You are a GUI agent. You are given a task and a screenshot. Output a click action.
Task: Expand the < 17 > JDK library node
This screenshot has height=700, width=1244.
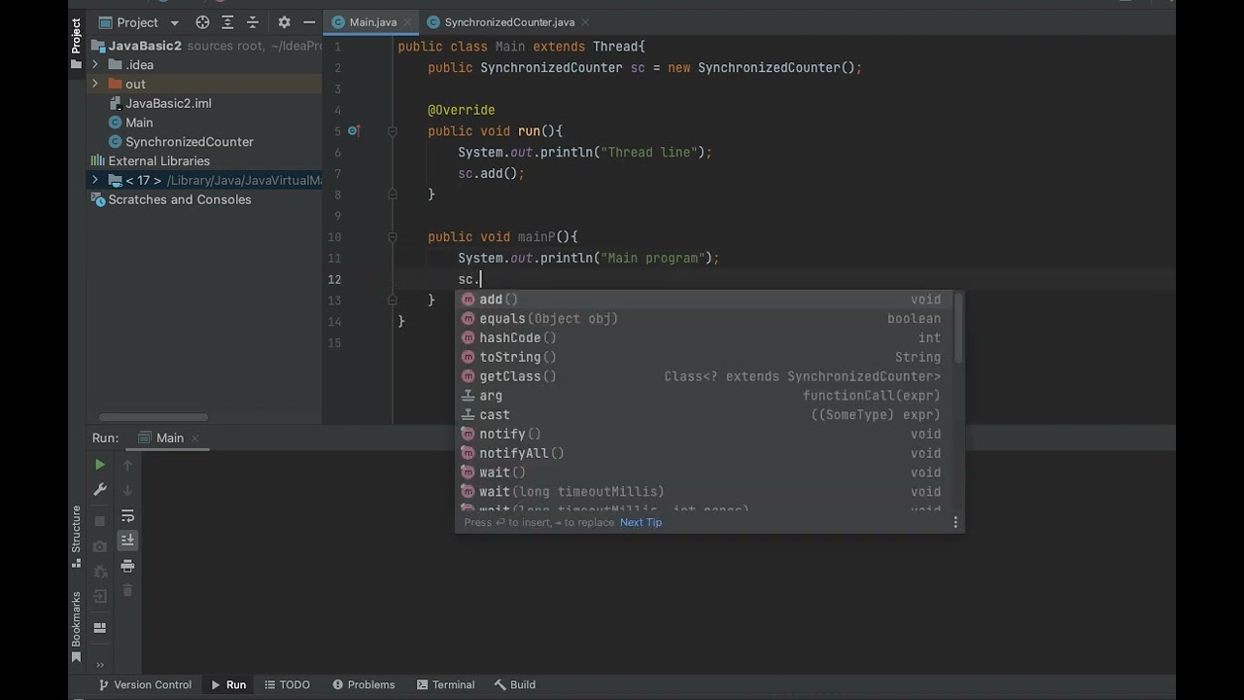[x=95, y=181]
